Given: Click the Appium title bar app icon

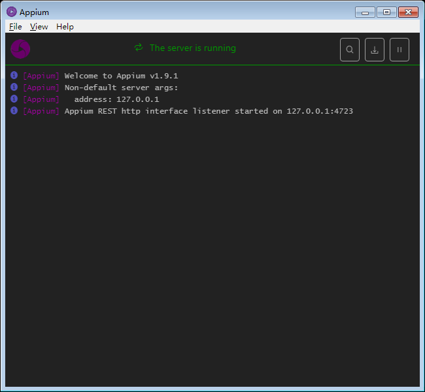Looking at the screenshot, I should point(12,12).
